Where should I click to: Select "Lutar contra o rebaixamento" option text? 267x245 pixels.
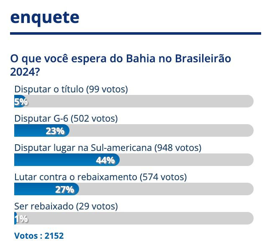(100, 177)
